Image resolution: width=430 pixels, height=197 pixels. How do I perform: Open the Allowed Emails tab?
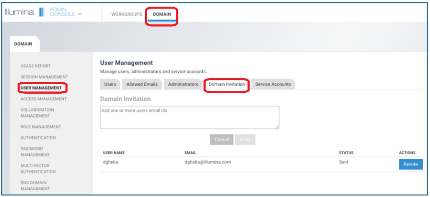pyautogui.click(x=142, y=84)
